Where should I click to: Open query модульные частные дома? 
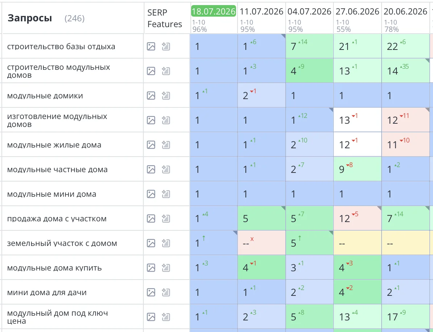pos(58,169)
